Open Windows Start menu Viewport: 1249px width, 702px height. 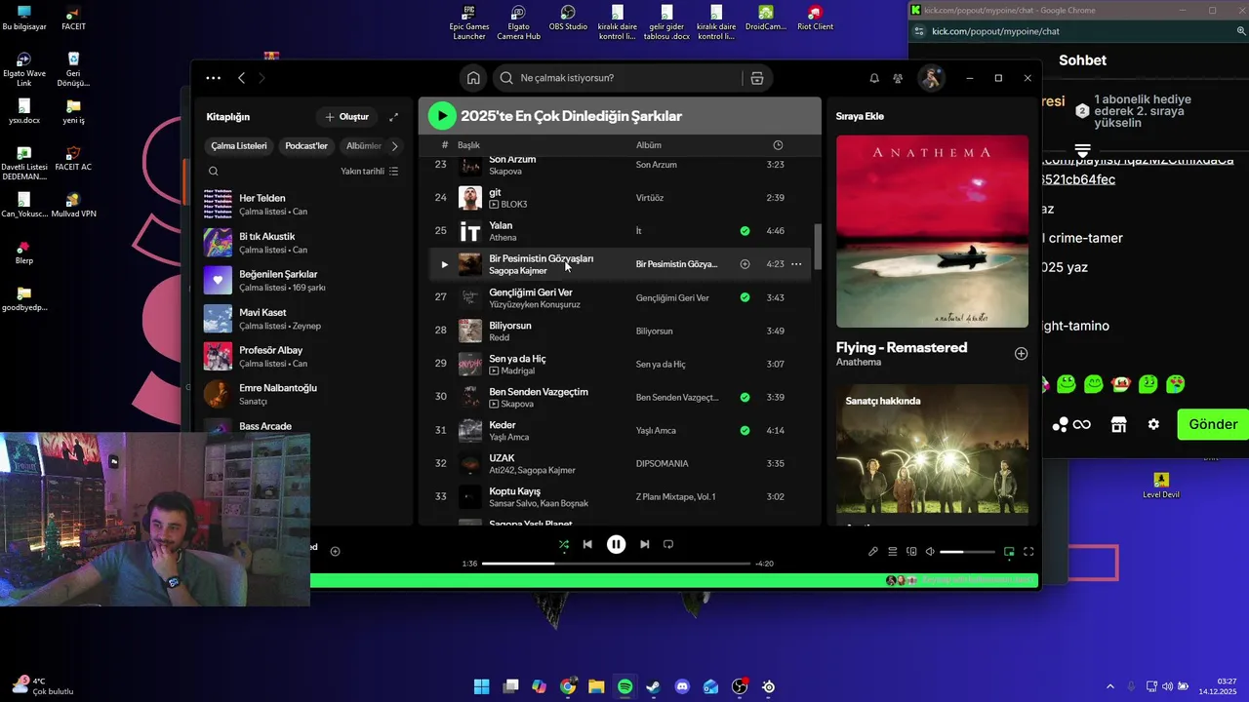[481, 686]
